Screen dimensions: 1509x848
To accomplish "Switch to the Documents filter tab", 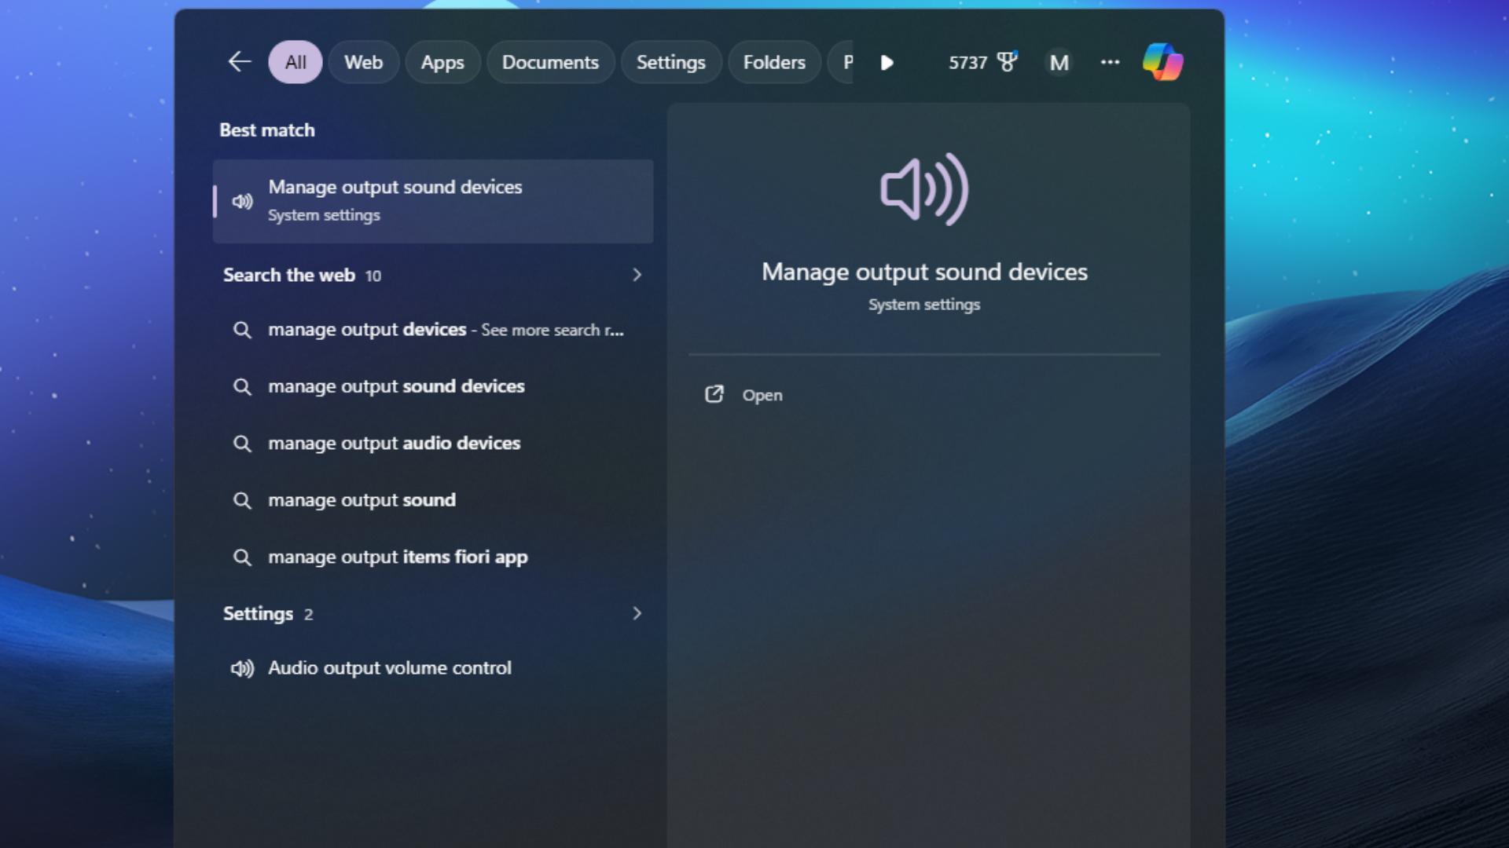I will [x=550, y=62].
